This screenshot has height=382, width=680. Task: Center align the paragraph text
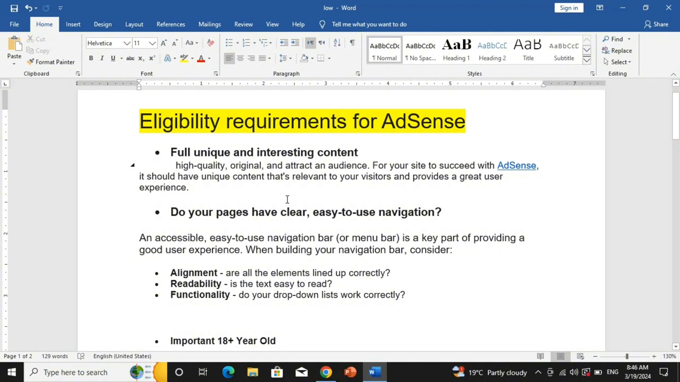[240, 58]
